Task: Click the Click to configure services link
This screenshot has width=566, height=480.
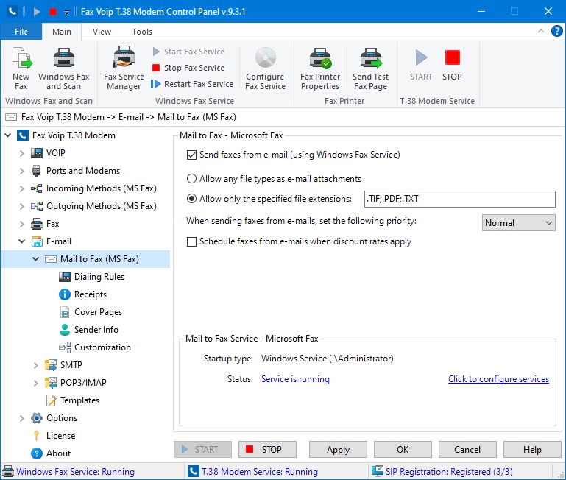Action: pos(498,379)
